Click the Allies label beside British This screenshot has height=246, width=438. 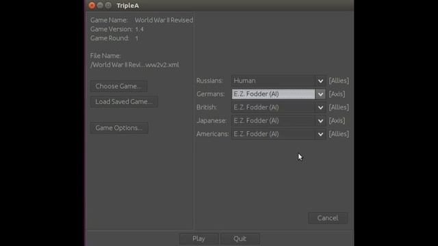pyautogui.click(x=339, y=107)
